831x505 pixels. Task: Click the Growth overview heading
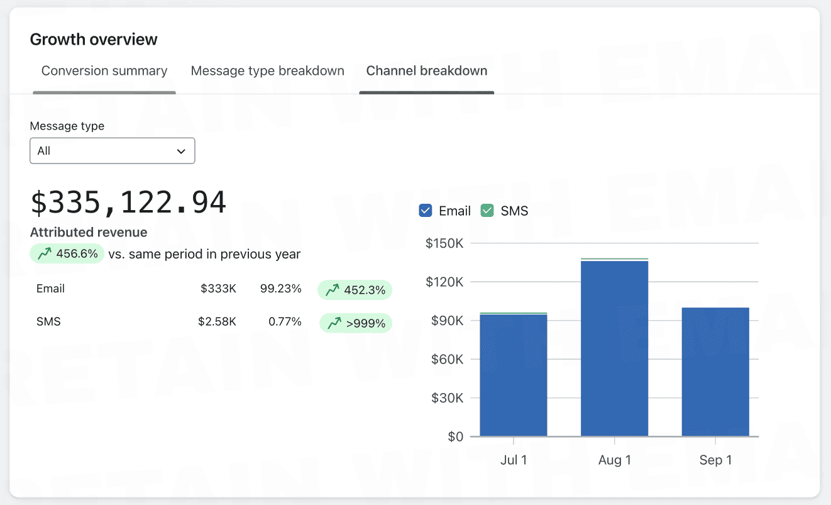coord(94,39)
